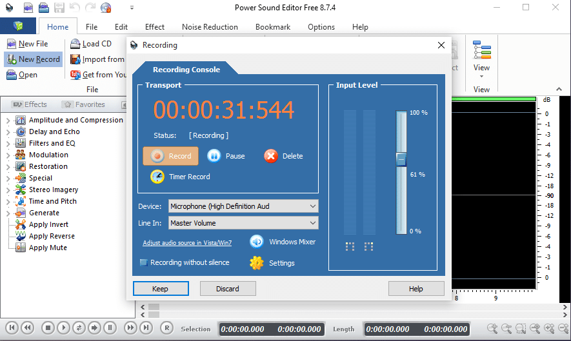Click the Record button in Recording Console
The image size is (571, 341).
[x=170, y=156]
